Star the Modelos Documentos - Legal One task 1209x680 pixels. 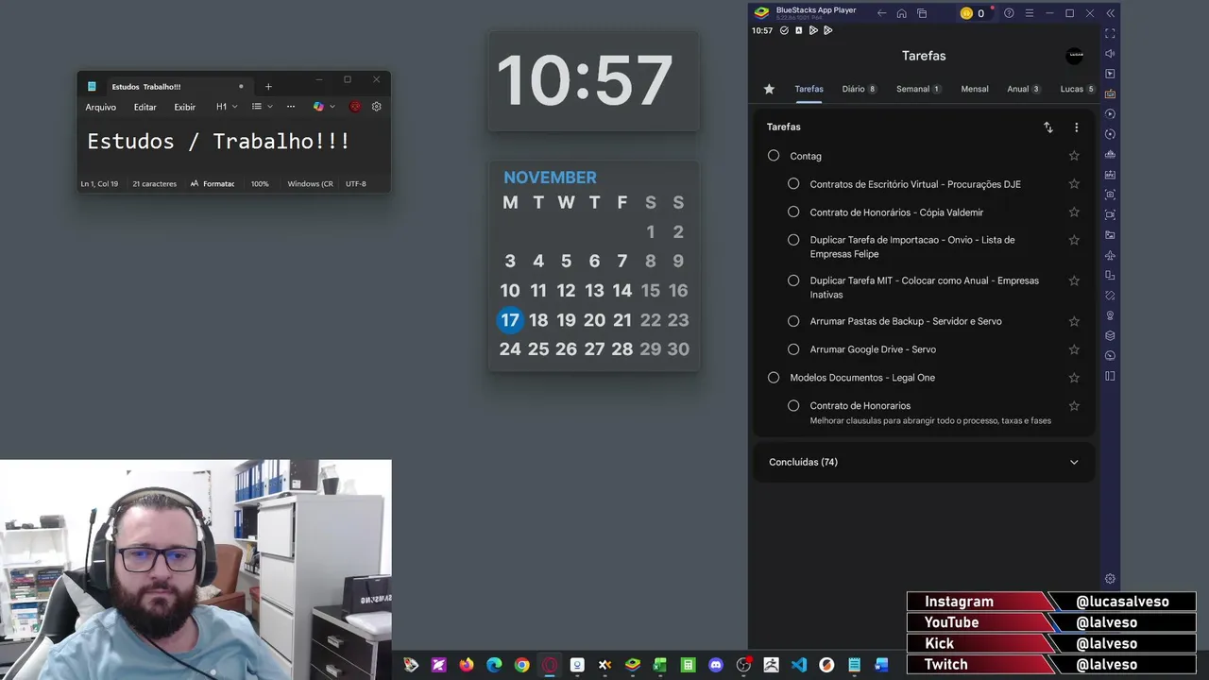point(1074,378)
